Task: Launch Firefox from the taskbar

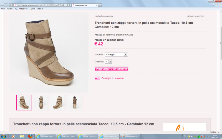Action: [30, 136]
